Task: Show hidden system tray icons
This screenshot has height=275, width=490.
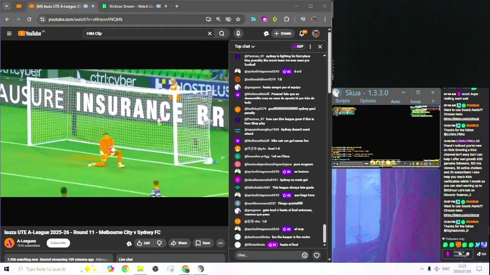Action: coord(422,269)
